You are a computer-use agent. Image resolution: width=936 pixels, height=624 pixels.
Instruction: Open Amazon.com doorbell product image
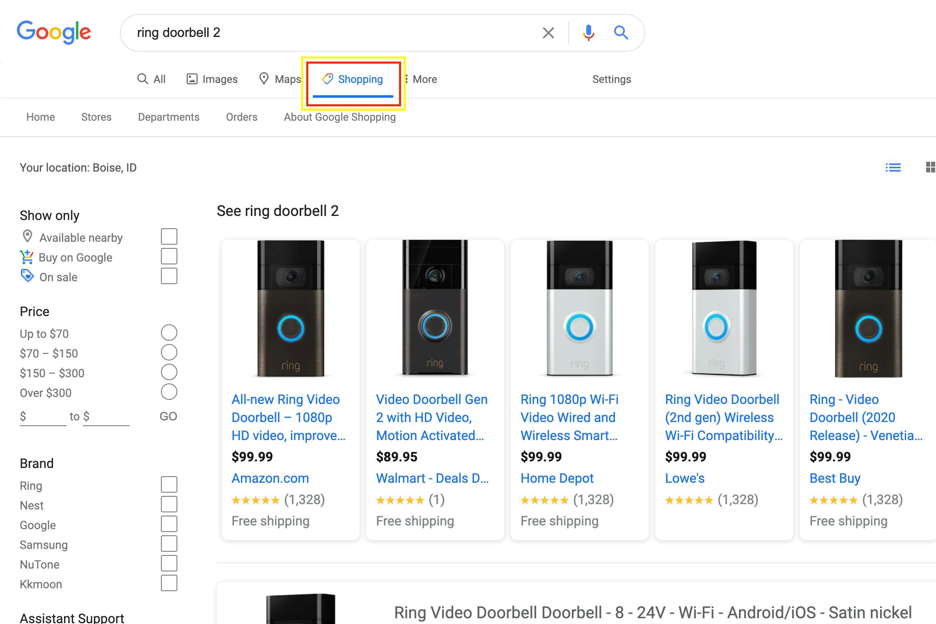(x=291, y=309)
